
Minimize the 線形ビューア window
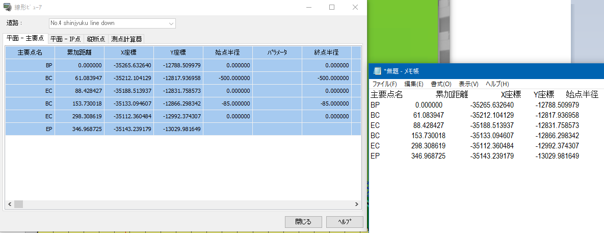click(308, 7)
